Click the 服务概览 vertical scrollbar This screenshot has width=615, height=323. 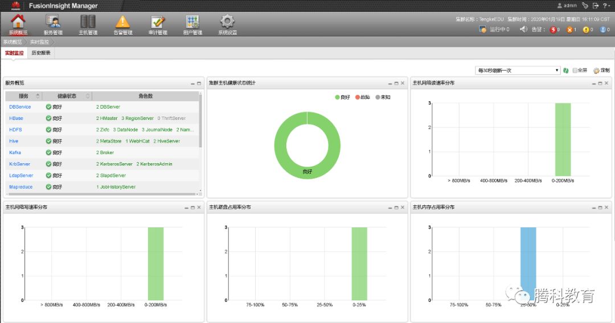point(200,120)
